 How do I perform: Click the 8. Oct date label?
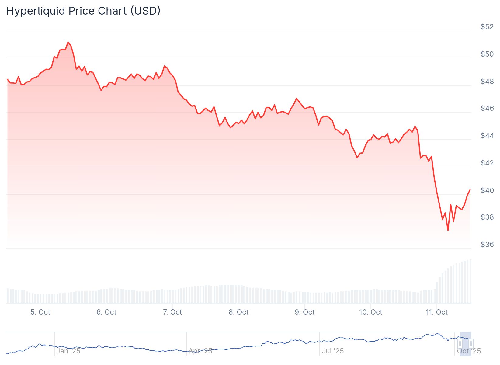click(238, 312)
